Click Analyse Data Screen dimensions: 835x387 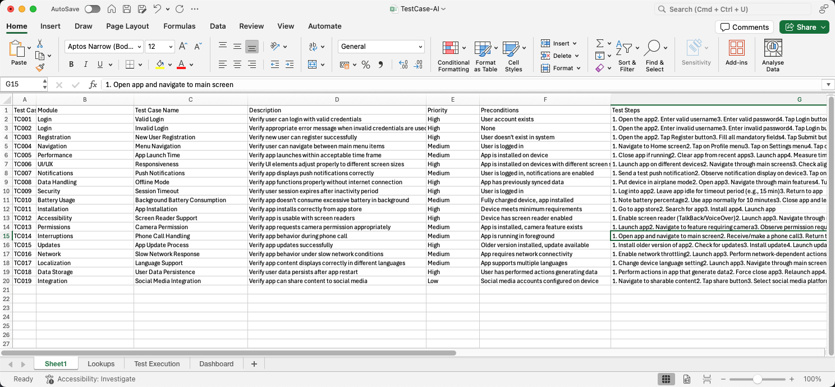[x=773, y=56]
